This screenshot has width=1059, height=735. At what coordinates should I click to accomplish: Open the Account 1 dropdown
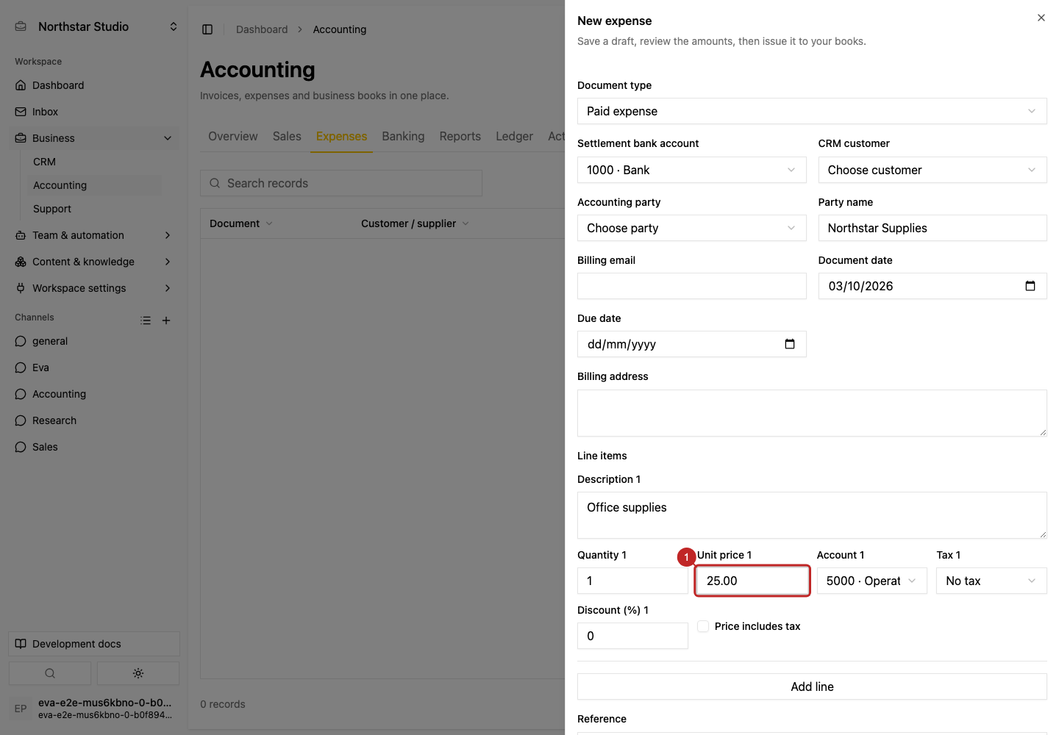point(871,581)
